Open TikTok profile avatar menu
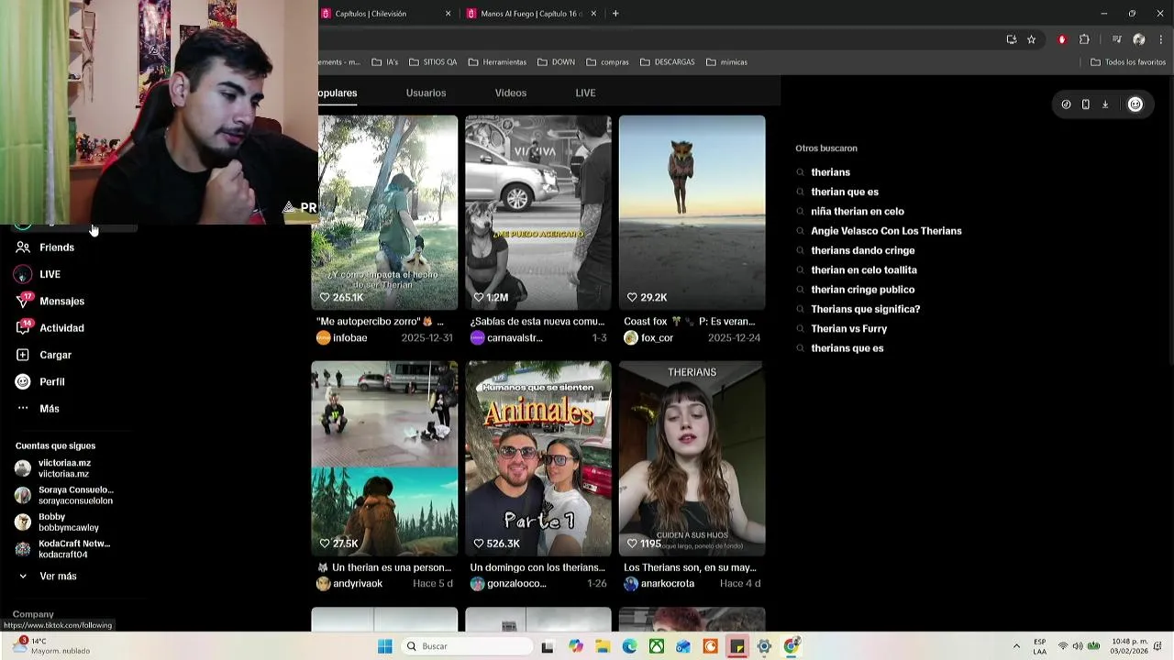Viewport: 1174px width, 660px height. [1135, 104]
